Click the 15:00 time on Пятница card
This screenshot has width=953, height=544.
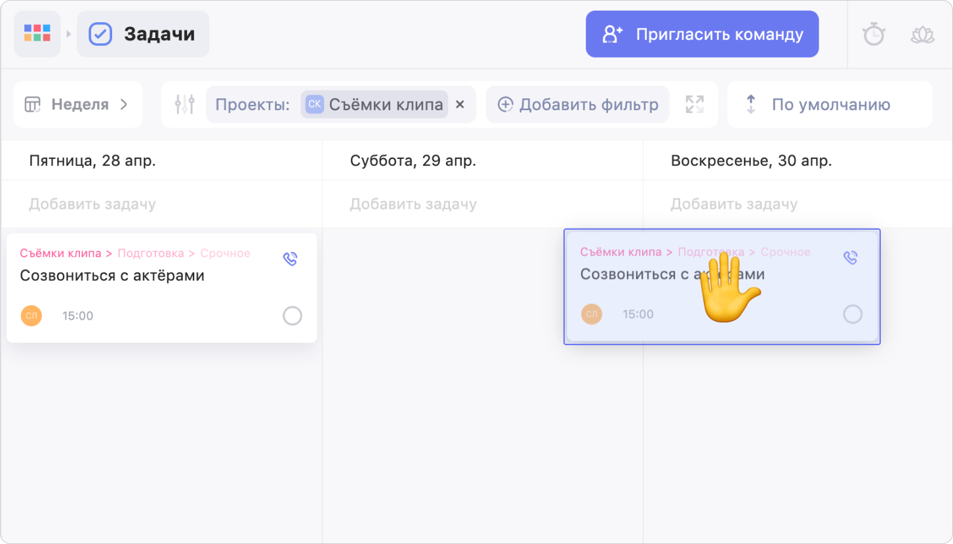[x=77, y=316]
